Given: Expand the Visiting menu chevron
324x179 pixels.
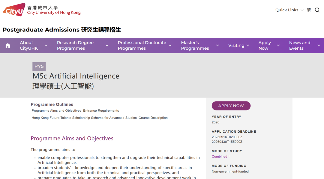Looking at the screenshot, I should click(247, 45).
